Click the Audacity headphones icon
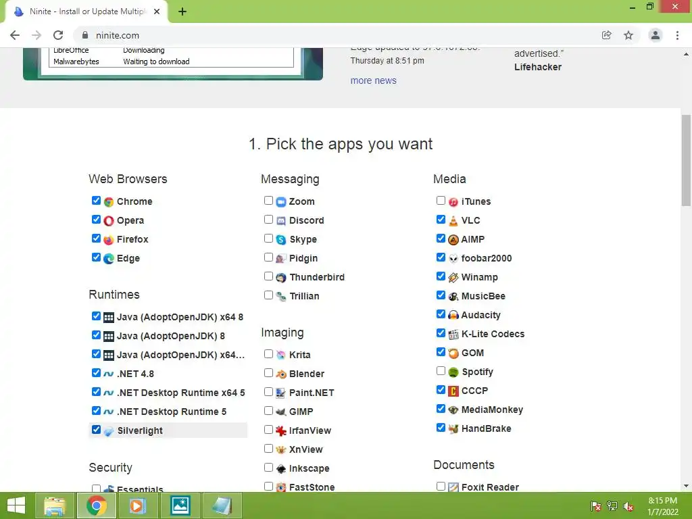 [453, 315]
